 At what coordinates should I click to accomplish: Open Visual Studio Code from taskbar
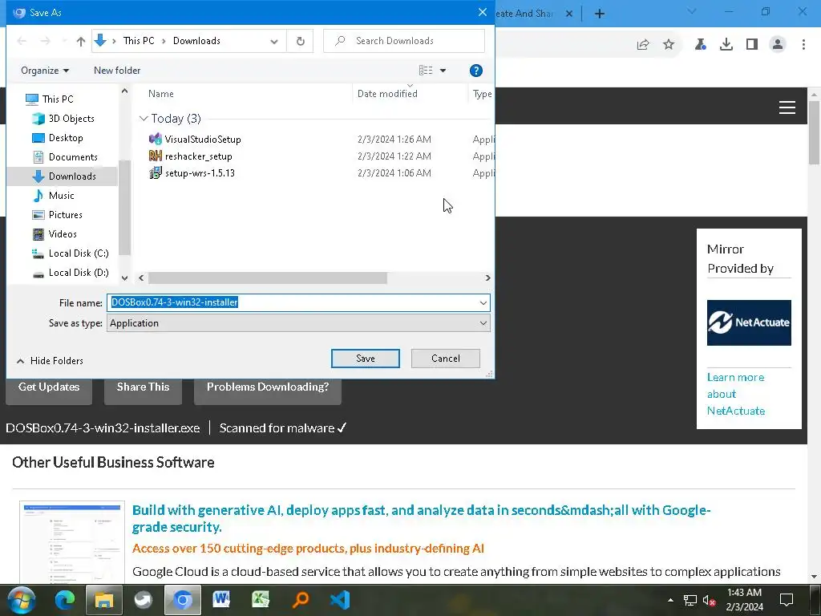click(x=340, y=600)
